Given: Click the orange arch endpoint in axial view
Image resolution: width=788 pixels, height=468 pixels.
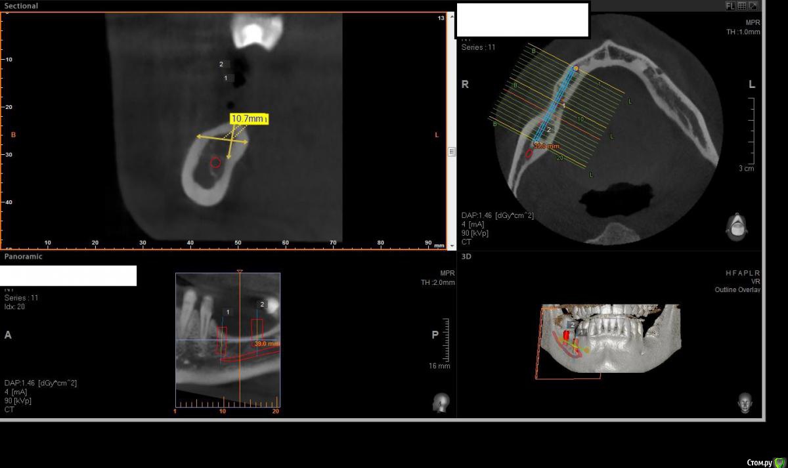Looking at the screenshot, I should pyautogui.click(x=576, y=68).
